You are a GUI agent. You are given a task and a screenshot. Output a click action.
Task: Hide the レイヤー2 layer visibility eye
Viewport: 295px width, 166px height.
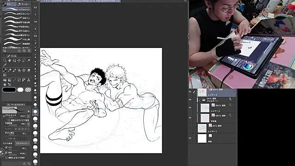[x=190, y=107]
